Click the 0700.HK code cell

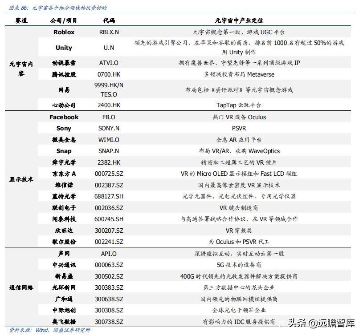109,74
